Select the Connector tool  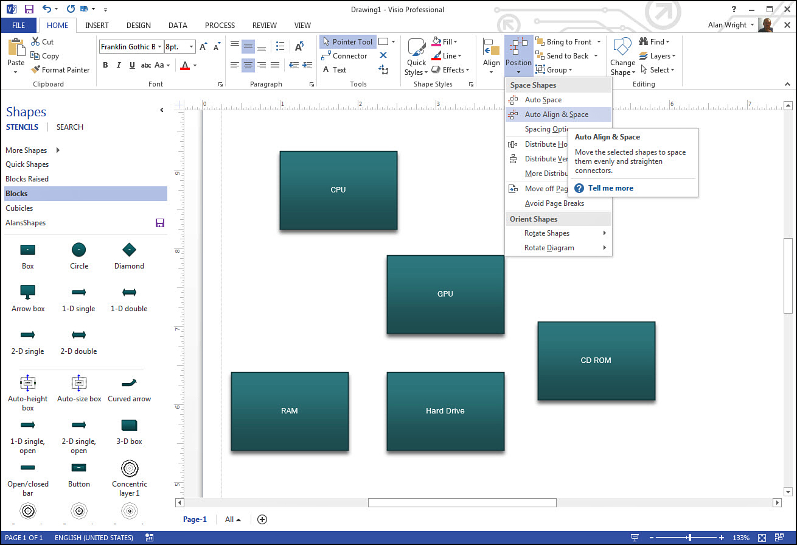click(x=344, y=55)
